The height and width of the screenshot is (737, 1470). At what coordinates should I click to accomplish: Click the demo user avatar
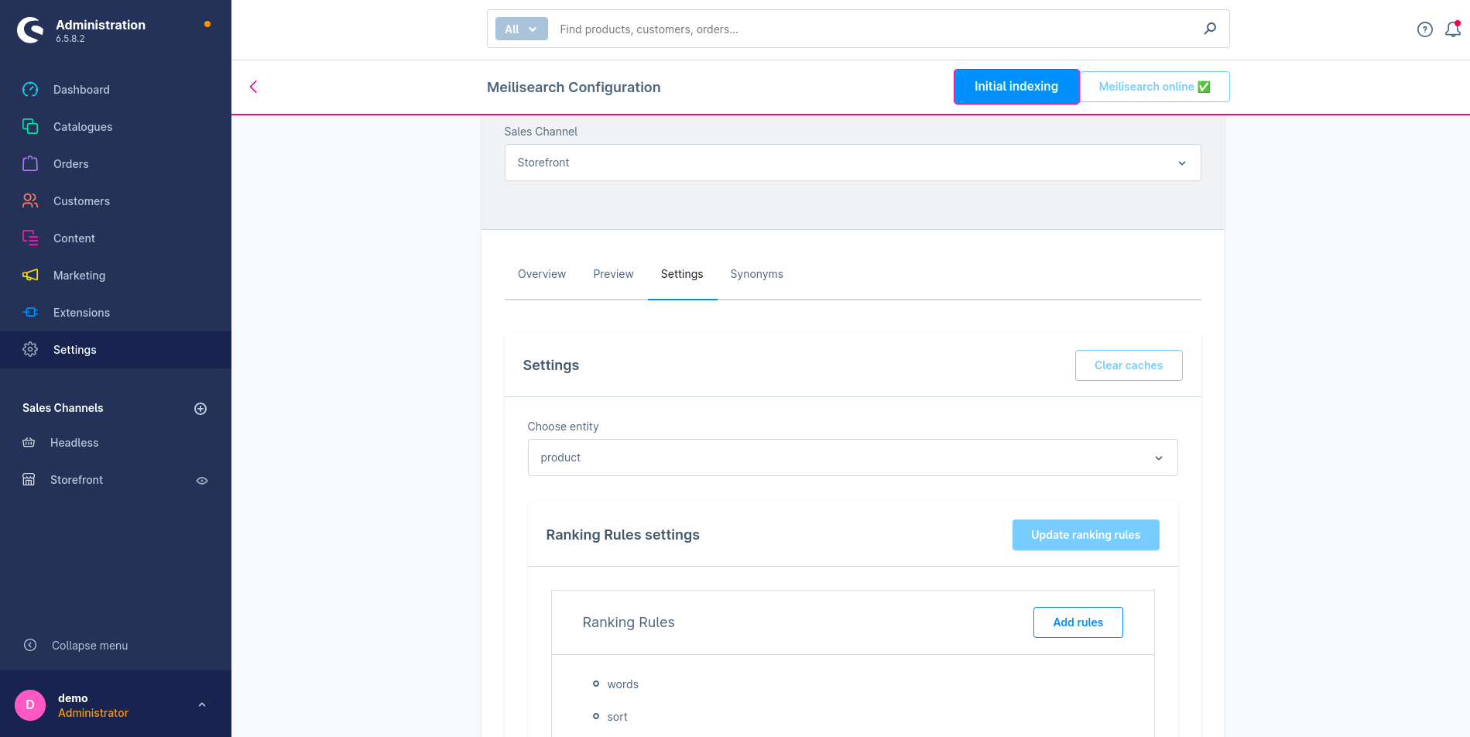click(x=30, y=705)
